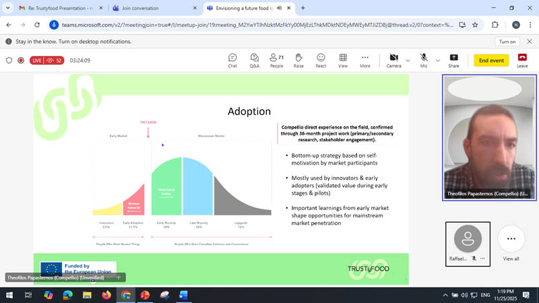539x303 pixels.
Task: Expand the Camera options dropdown arrow
Action: click(408, 61)
